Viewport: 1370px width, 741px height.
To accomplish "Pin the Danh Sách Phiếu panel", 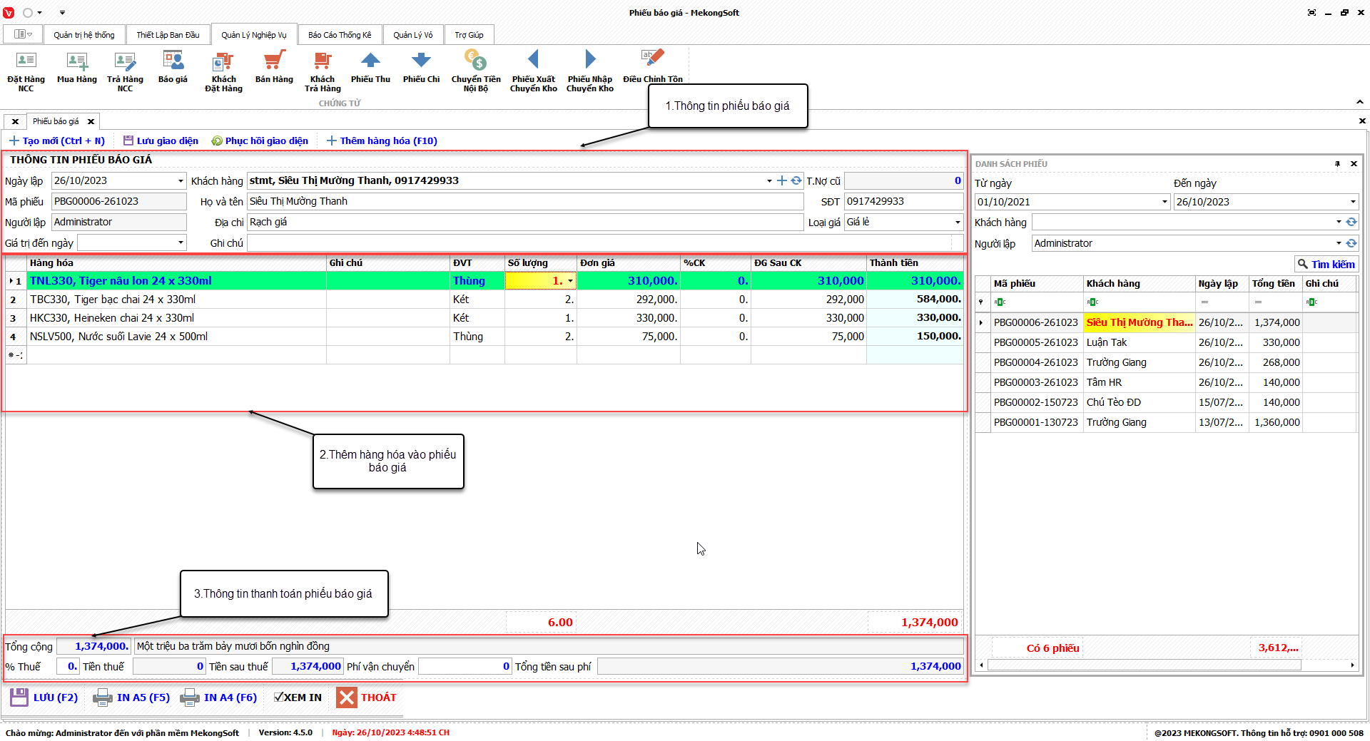I will (x=1337, y=164).
